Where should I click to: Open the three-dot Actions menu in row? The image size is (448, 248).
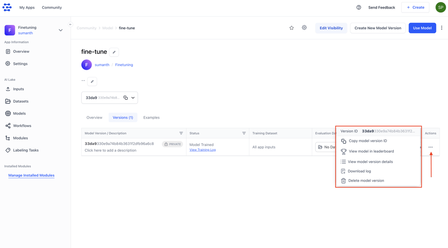point(431,147)
